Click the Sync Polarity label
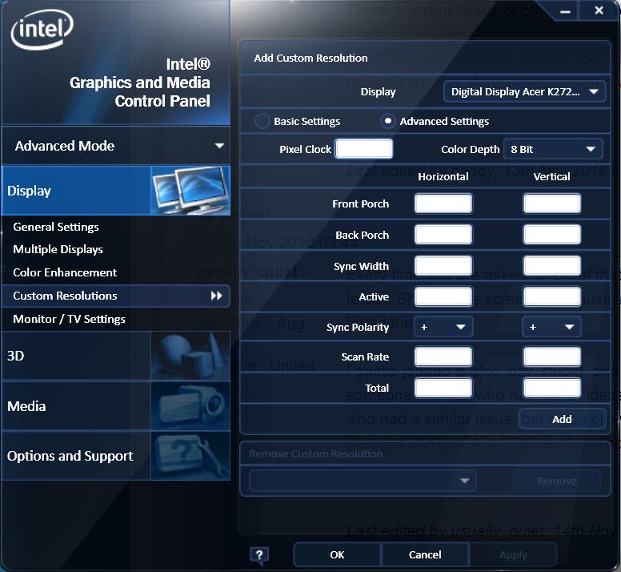Viewport: 621px width, 572px height. pos(358,328)
